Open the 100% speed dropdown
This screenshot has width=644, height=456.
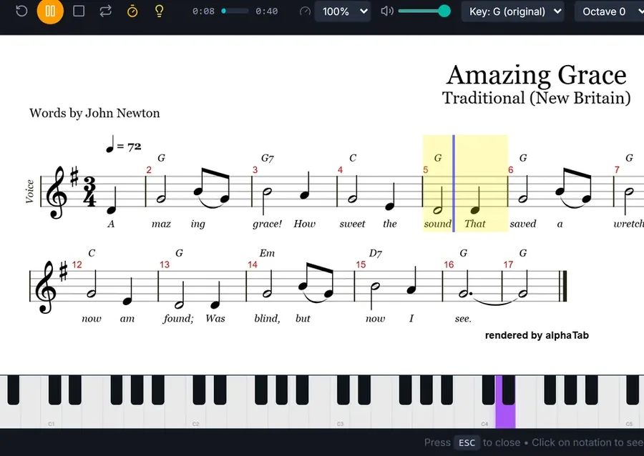point(343,11)
